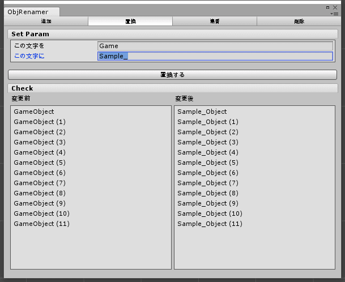Select Sample_Object (3) in the 変更後 list
Screen dimensions: 345x282
(207, 142)
